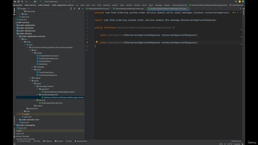
Task: Click the Collapse All icon in Project panel
Action: pos(75,8)
